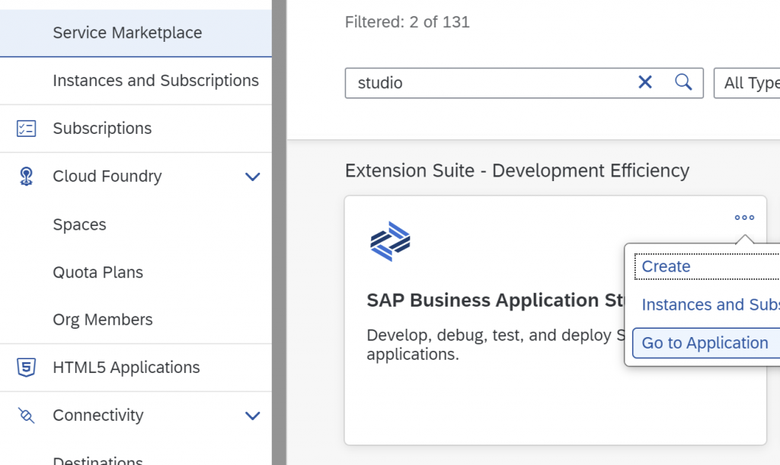The image size is (780, 465).
Task: Collapse the Cloud Foundry chevron
Action: [x=253, y=177]
